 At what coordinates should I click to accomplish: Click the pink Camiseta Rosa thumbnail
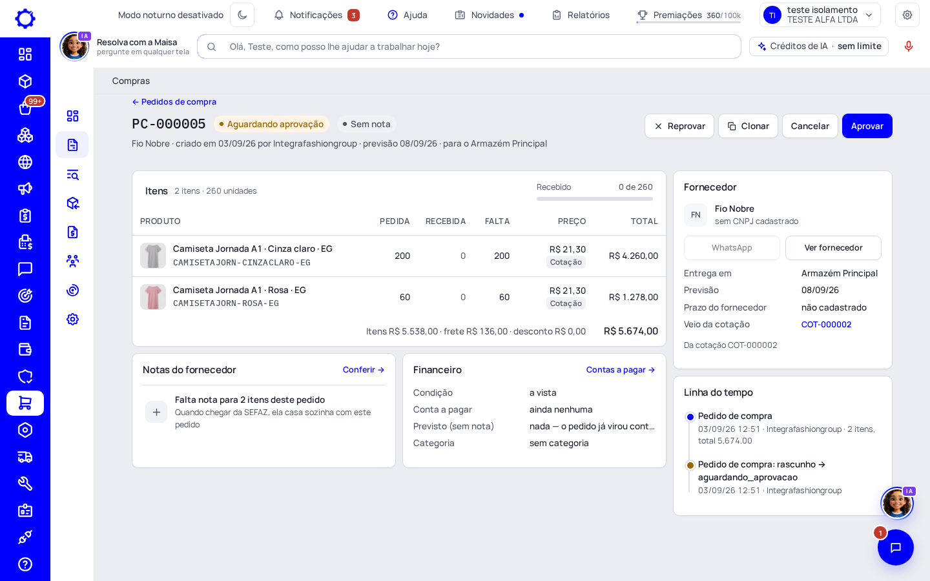[153, 297]
